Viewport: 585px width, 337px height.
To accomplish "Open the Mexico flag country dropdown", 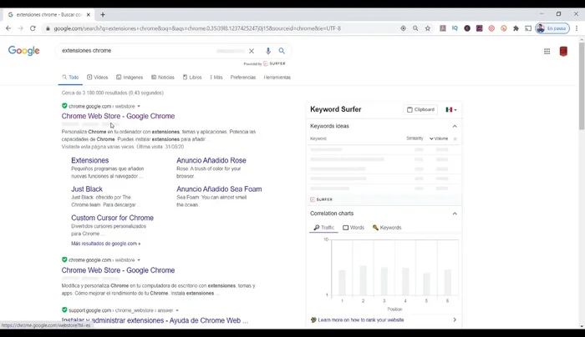I will (451, 109).
